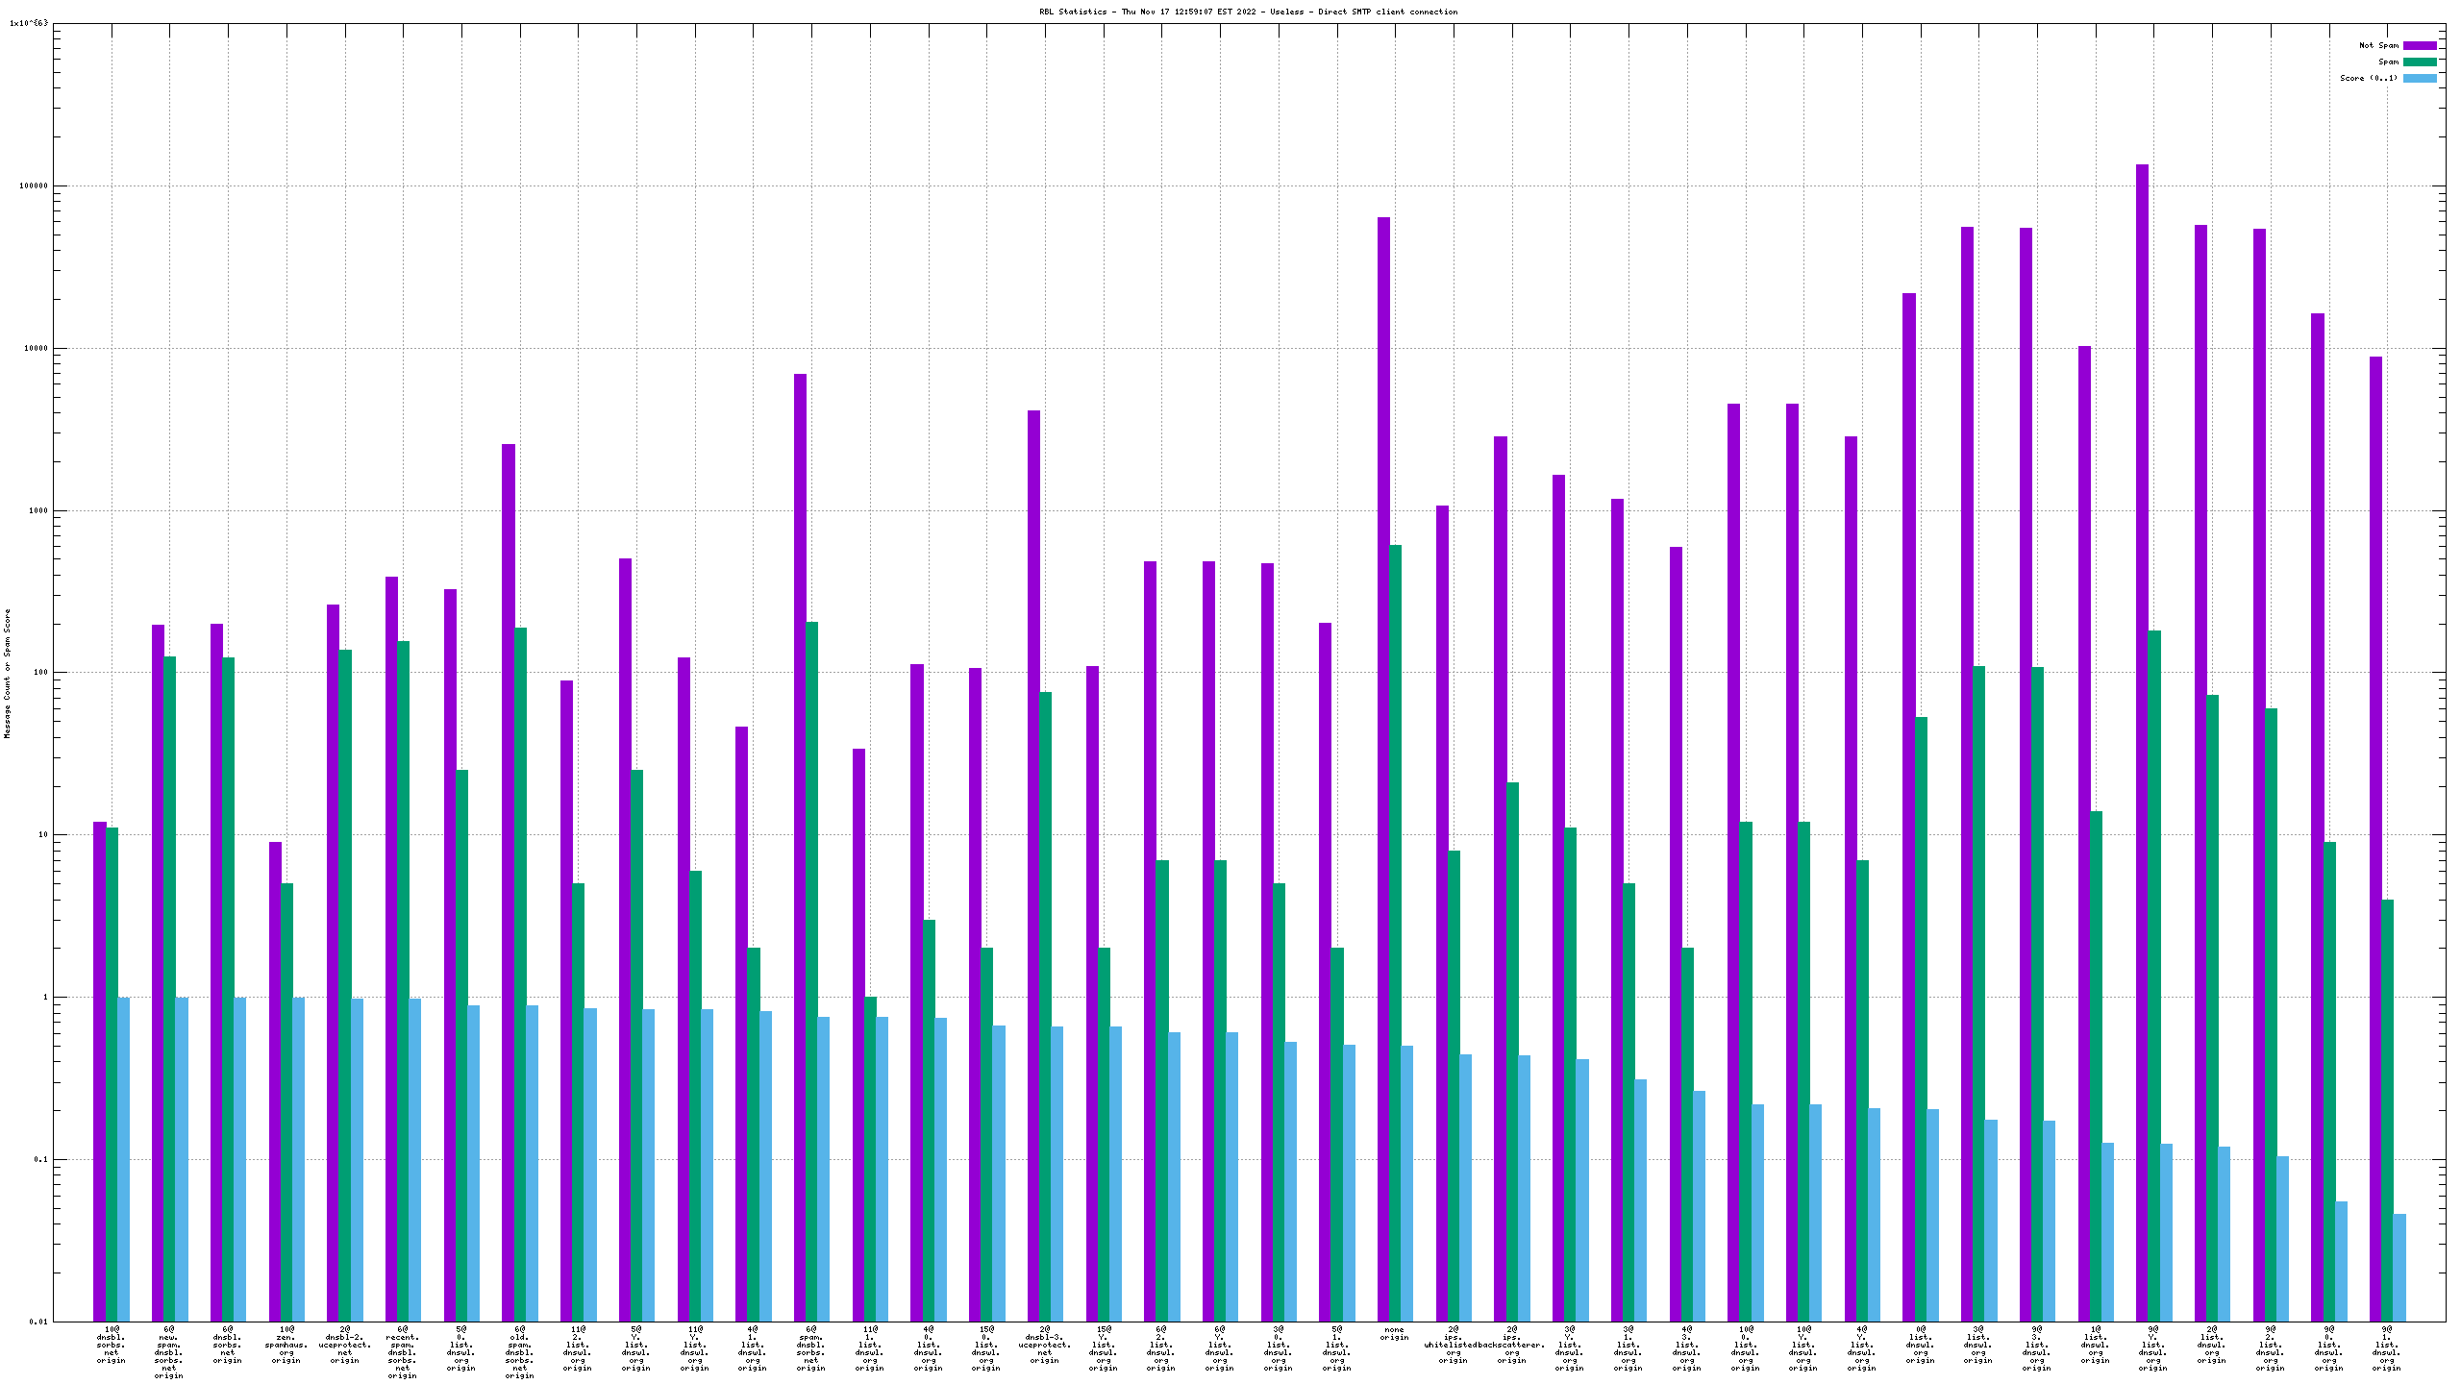Click the green Spam legend swatch
Screen dimensions: 2461x1384
click(x=2419, y=62)
